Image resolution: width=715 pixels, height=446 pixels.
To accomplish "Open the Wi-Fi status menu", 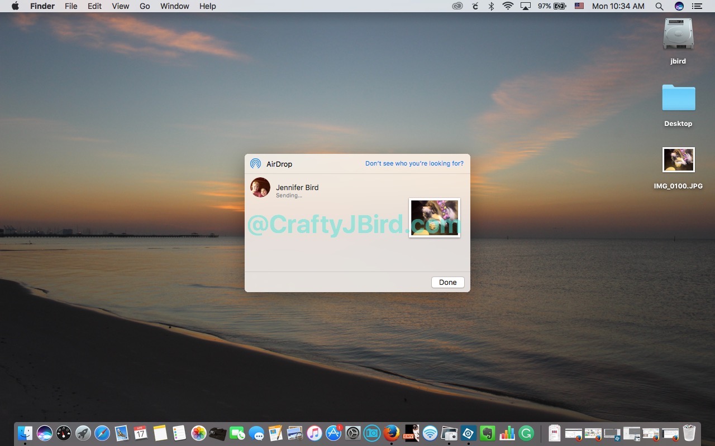I will click(x=508, y=6).
